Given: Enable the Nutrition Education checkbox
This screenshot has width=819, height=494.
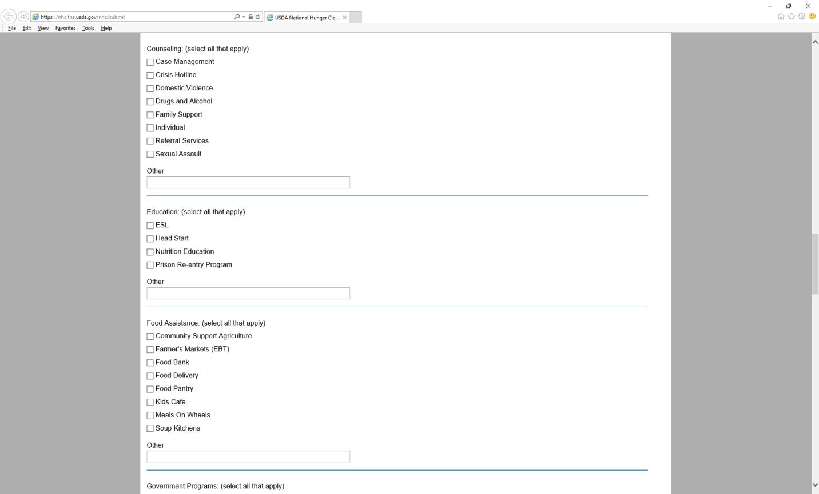Looking at the screenshot, I should (150, 252).
